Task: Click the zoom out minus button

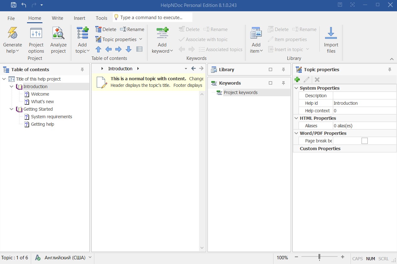Action: [296, 257]
